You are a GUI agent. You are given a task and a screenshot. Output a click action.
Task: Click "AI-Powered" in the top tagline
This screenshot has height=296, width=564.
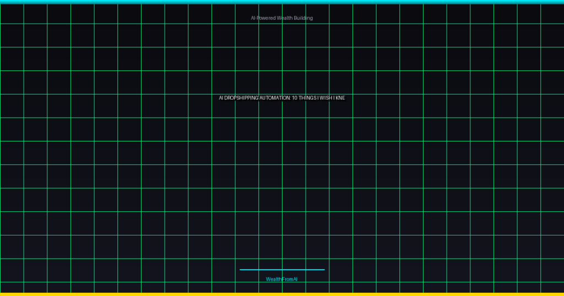click(263, 18)
